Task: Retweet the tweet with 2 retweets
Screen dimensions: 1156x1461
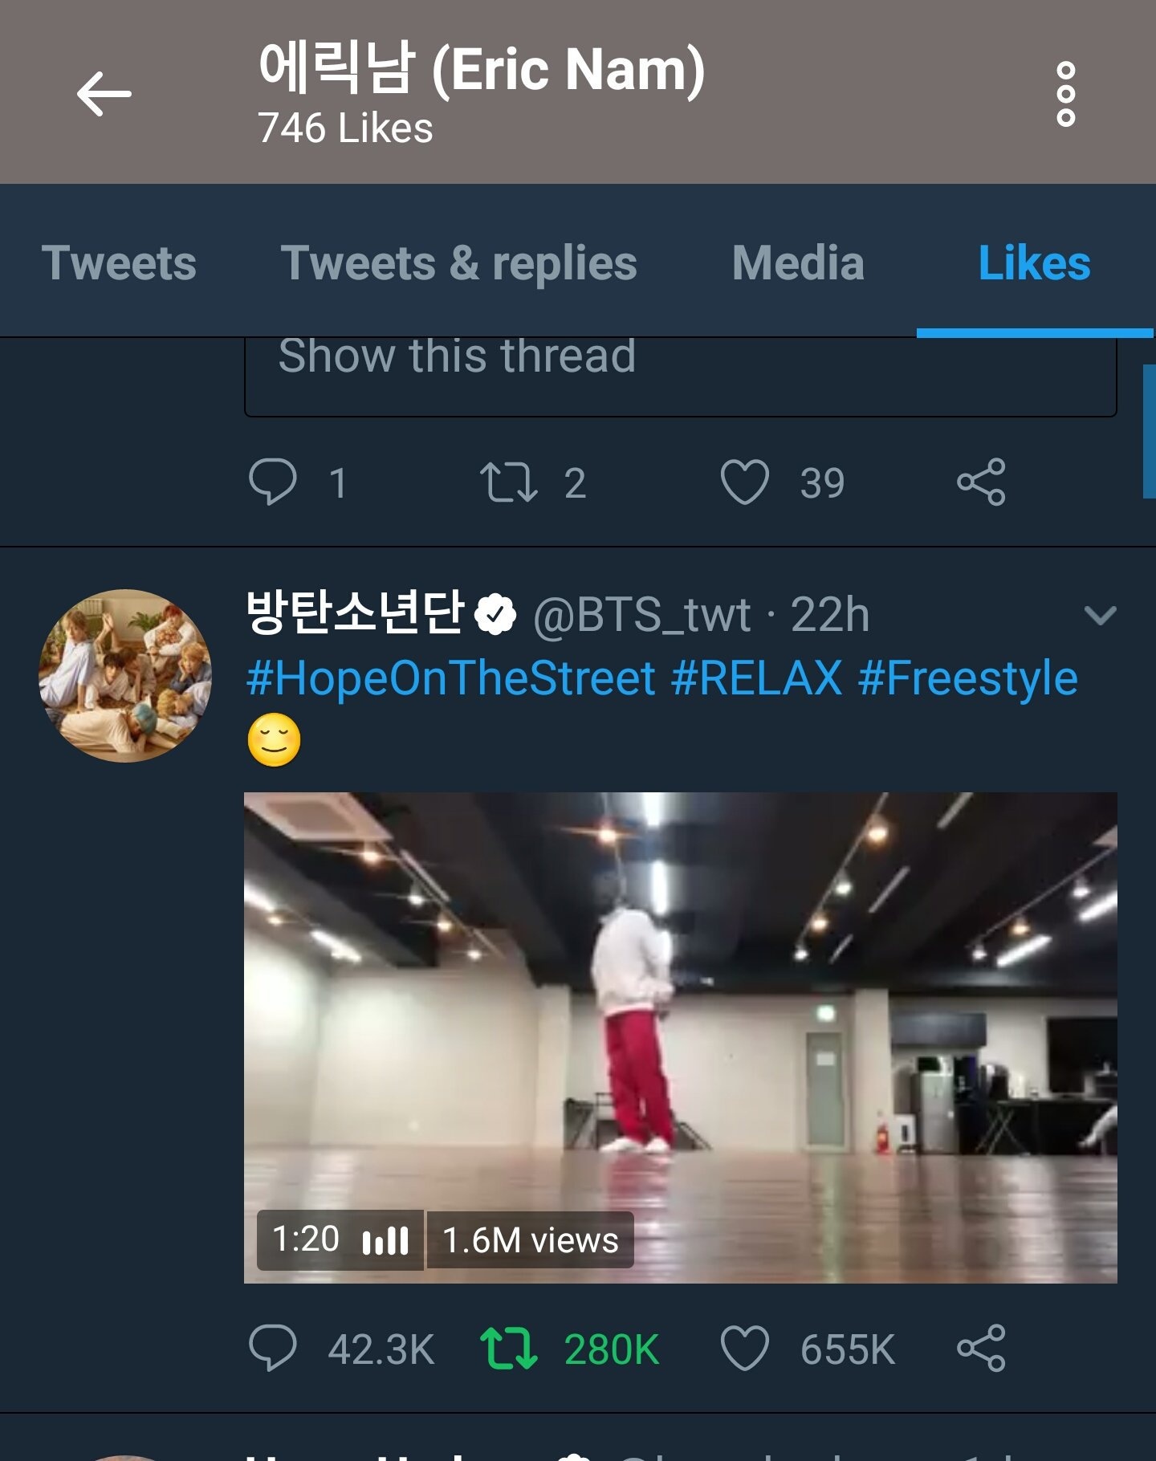Action: 509,482
